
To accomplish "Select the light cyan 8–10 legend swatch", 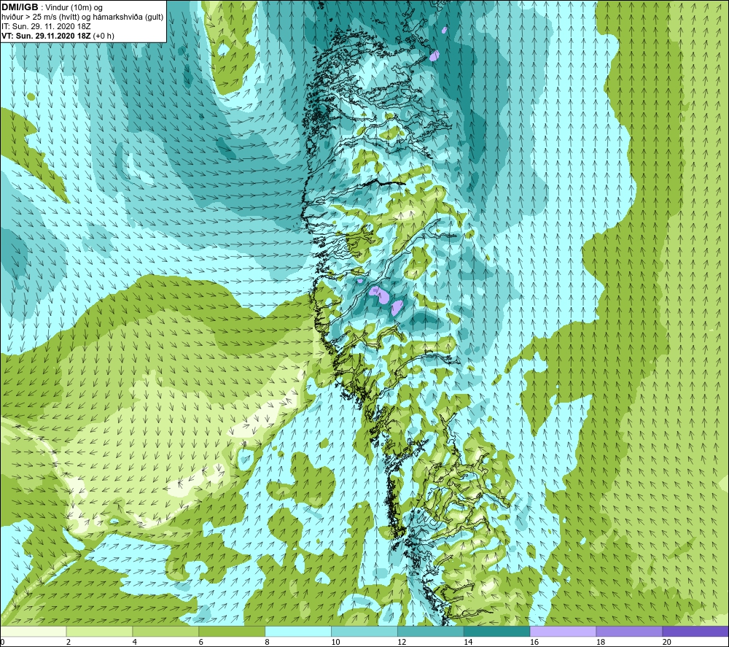I will [298, 631].
